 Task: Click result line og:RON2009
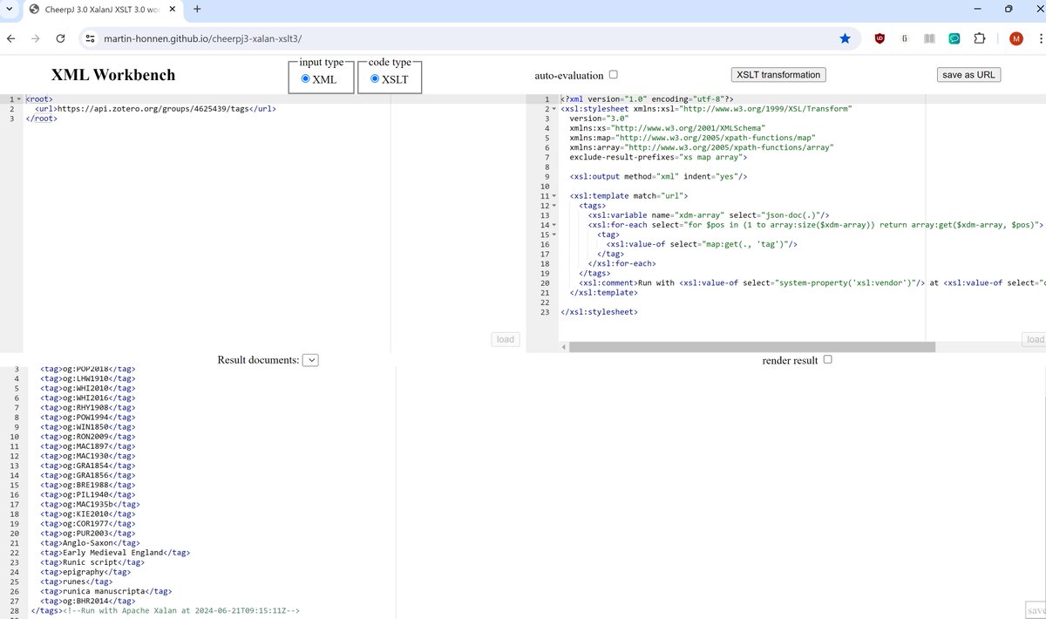[88, 436]
